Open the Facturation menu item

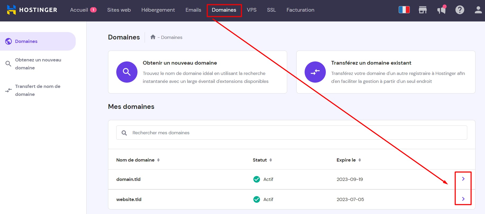pos(300,10)
